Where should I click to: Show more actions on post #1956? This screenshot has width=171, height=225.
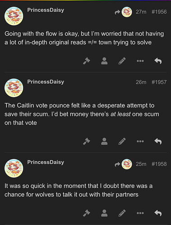[140, 61]
